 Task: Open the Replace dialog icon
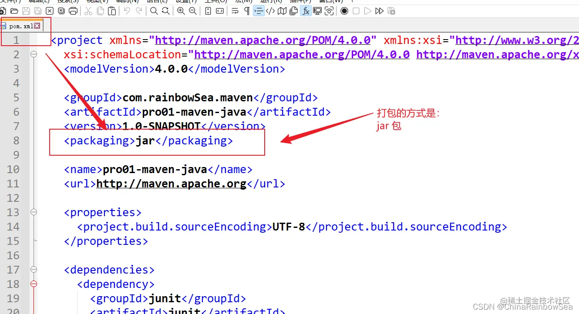click(x=165, y=11)
